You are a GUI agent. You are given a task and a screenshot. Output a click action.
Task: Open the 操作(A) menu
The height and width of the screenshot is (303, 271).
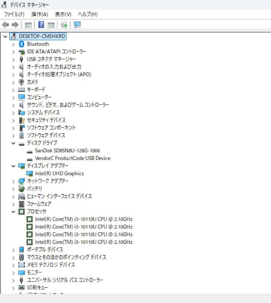coord(40,14)
